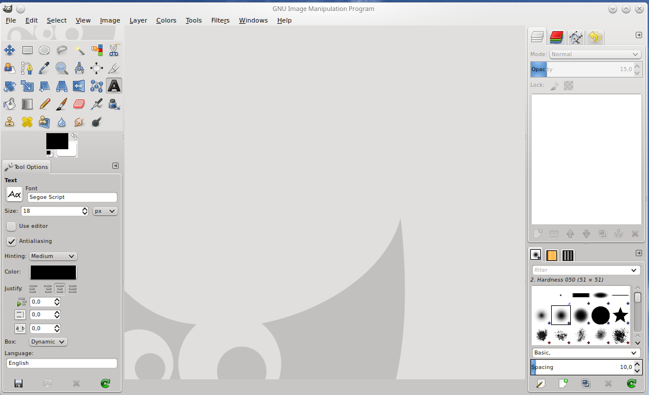The height and width of the screenshot is (395, 649).
Task: Select the Zoom magnifier tool
Action: tap(62, 68)
